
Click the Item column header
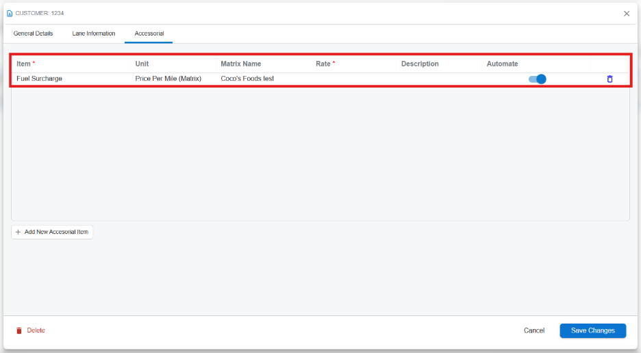click(71, 64)
